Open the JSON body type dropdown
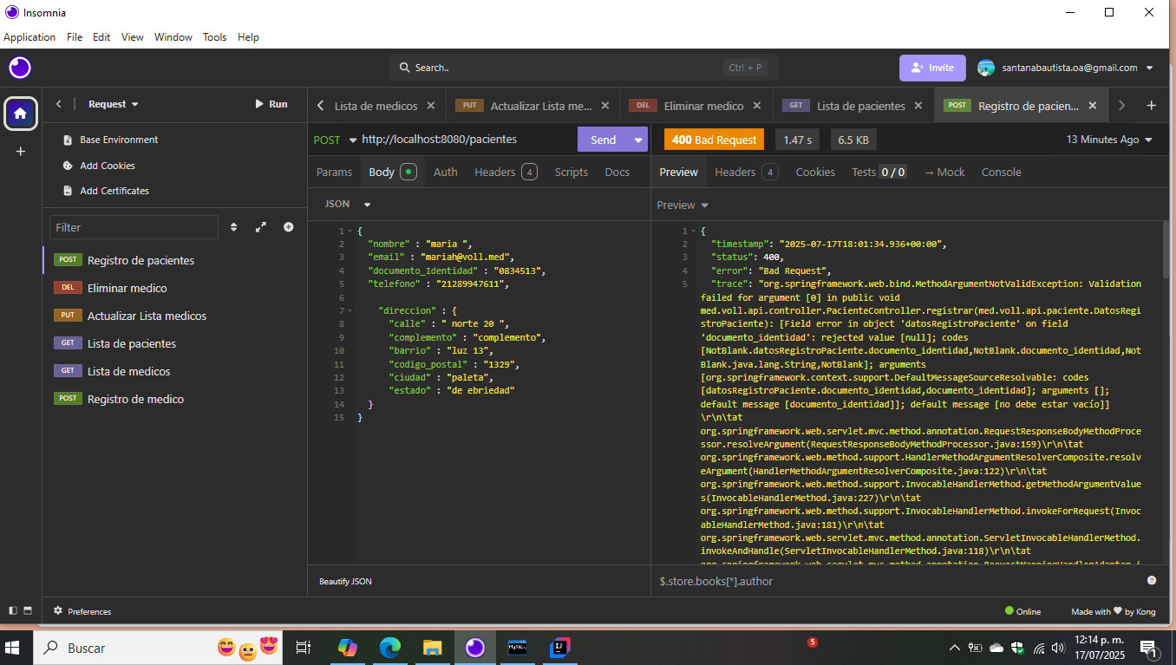 (348, 204)
